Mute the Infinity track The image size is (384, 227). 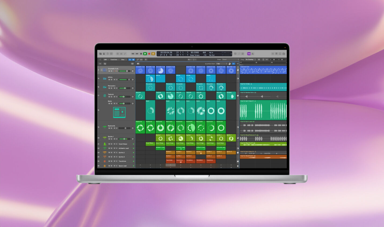click(109, 80)
